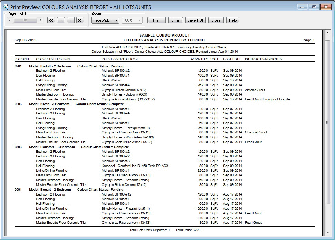Click 'Black Walnut' for lot 0206 Den Flooring
Viewport: 335px width, 240px height.
(111, 118)
